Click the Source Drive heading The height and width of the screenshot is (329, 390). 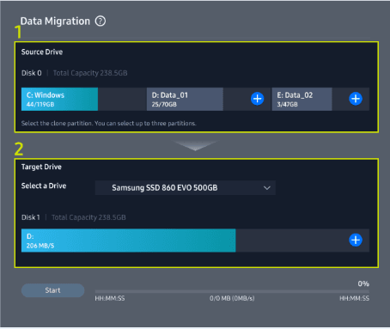point(42,52)
